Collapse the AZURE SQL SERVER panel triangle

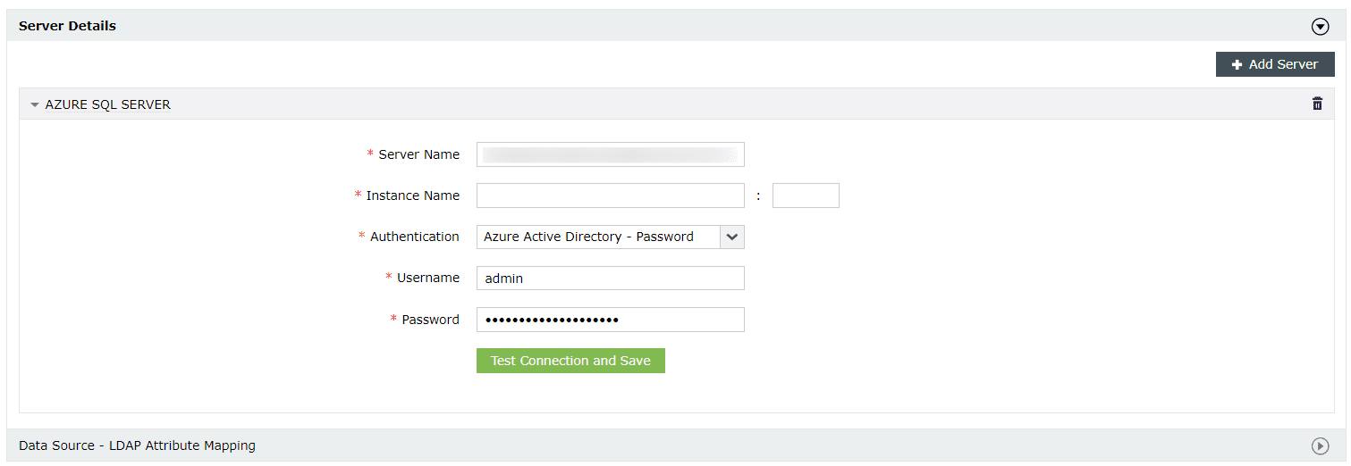(x=35, y=104)
